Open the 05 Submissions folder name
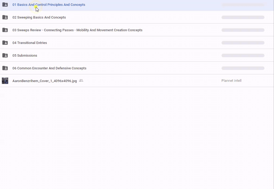 25,56
